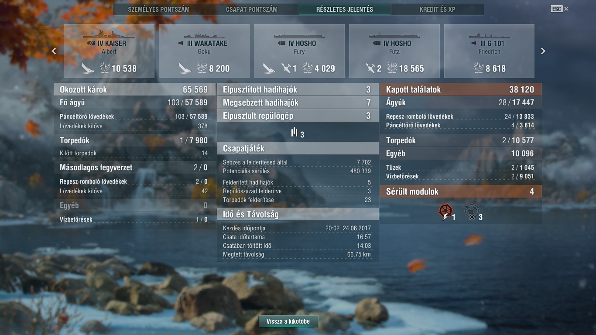Select the IV Kaiser Albert ship card
This screenshot has width=596, height=335.
tap(109, 51)
